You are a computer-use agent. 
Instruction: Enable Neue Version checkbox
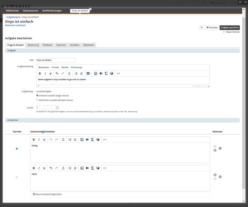click(x=224, y=32)
